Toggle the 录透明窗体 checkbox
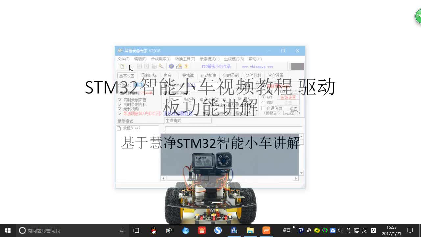Image resolution: width=421 pixels, height=237 pixels. 120,113
